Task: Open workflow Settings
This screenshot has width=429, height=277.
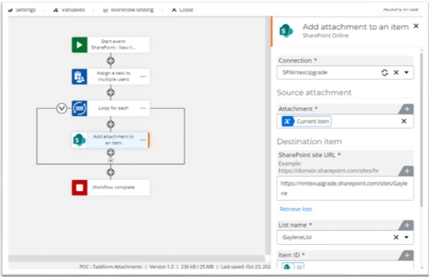Action: (x=22, y=9)
